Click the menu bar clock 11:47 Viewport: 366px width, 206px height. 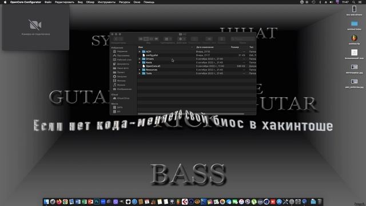tap(345, 2)
